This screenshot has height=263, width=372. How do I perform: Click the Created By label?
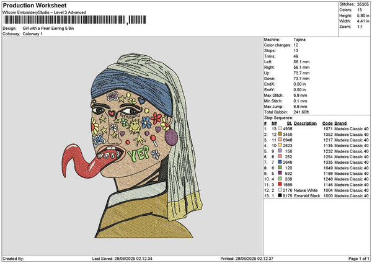(13, 259)
